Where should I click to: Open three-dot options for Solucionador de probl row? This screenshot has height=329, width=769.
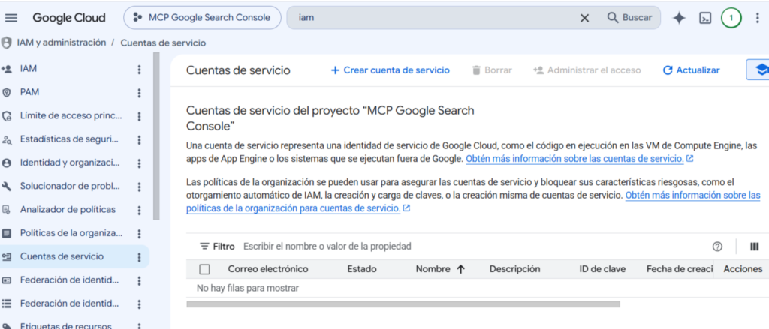pyautogui.click(x=139, y=187)
